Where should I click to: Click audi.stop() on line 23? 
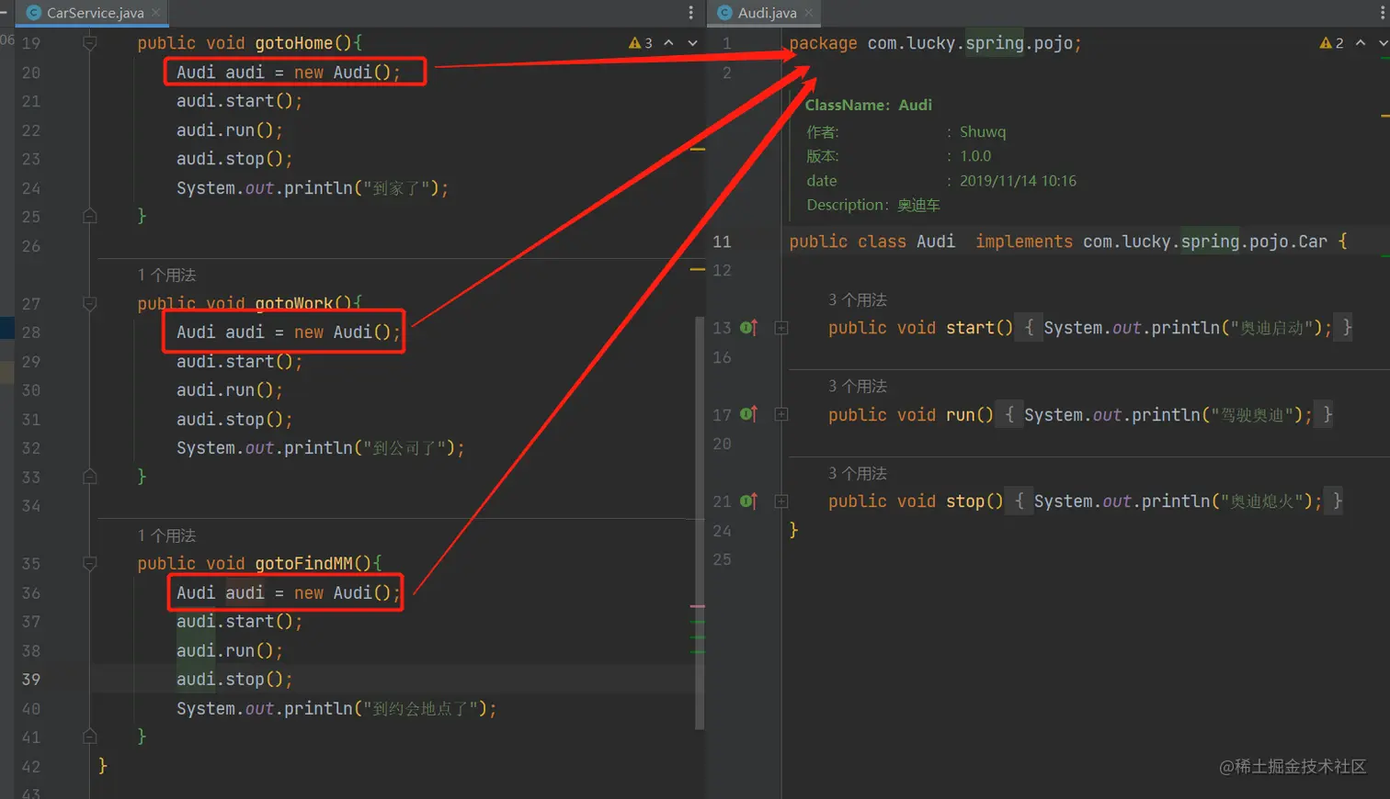click(x=234, y=159)
